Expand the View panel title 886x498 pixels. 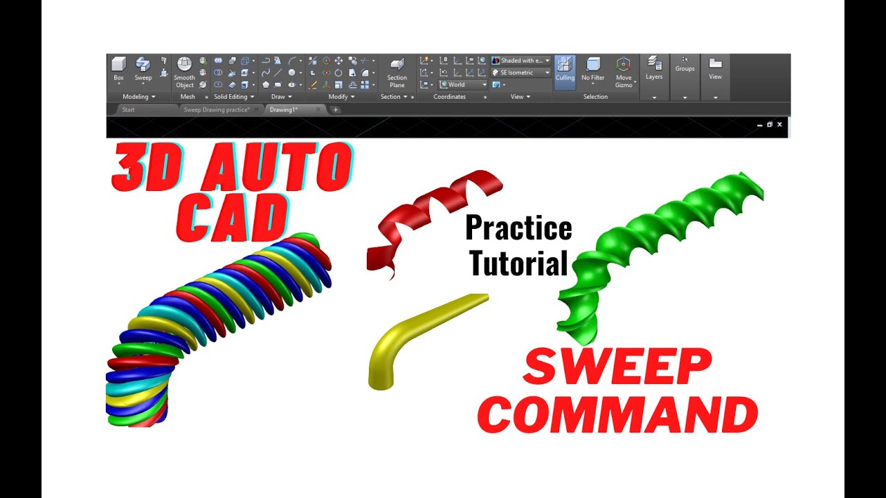tap(521, 97)
